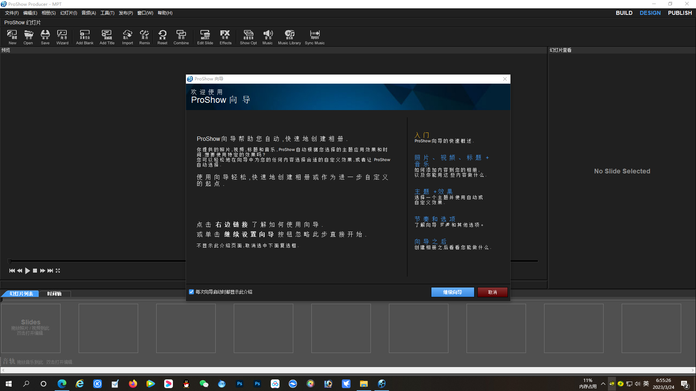The image size is (696, 391).
Task: Open the 窗口(W) menu
Action: 145,13
